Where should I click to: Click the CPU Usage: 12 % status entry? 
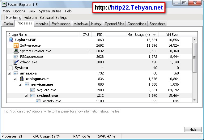click(46, 136)
